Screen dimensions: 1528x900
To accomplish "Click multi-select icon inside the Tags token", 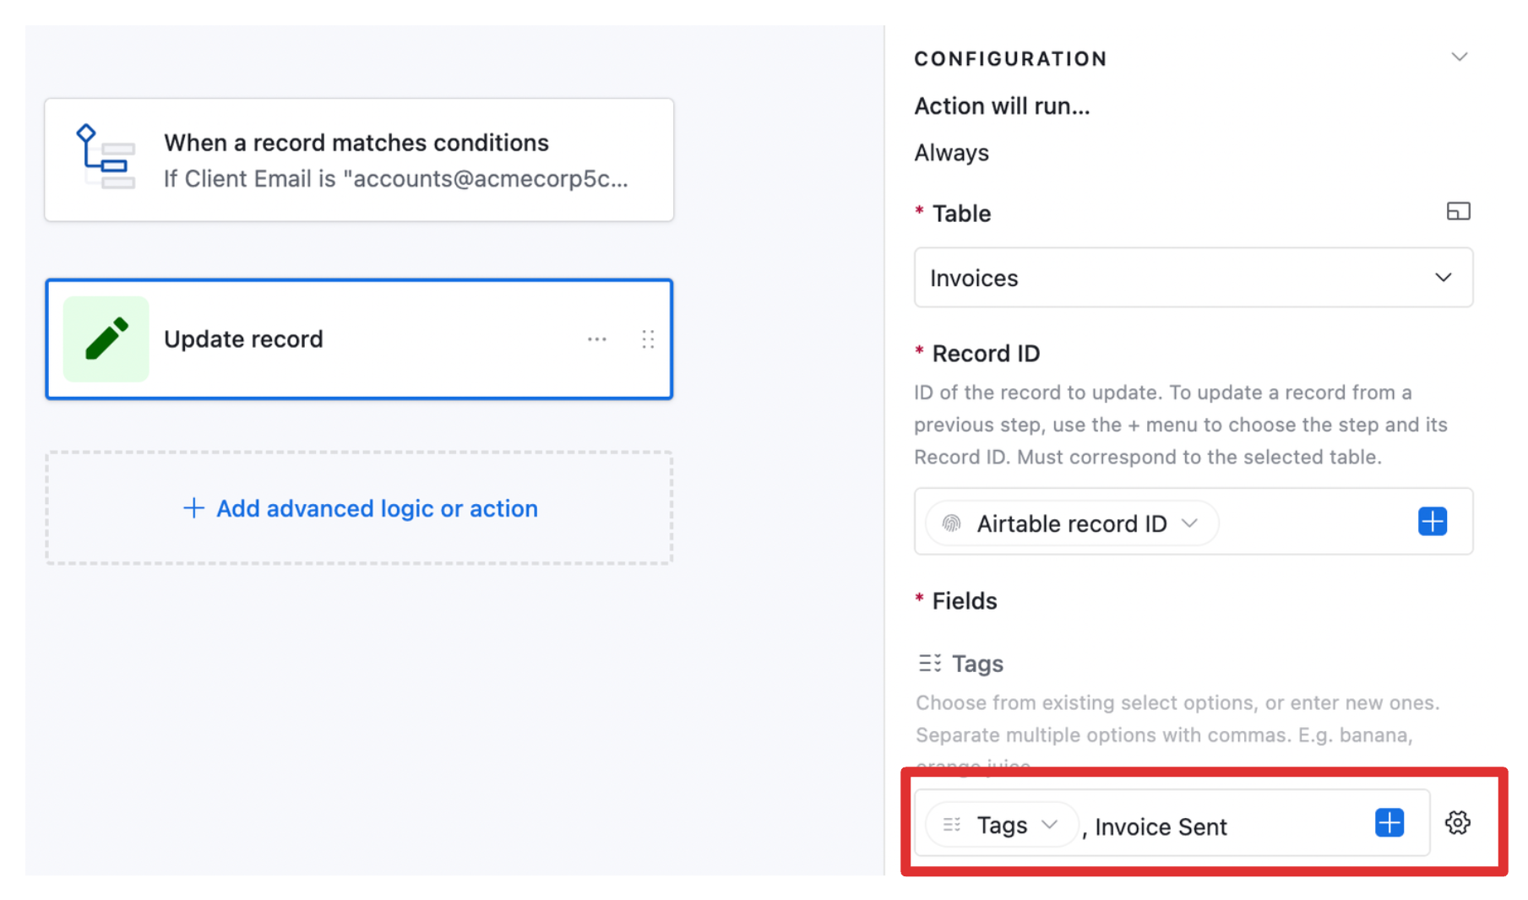I will [x=952, y=824].
